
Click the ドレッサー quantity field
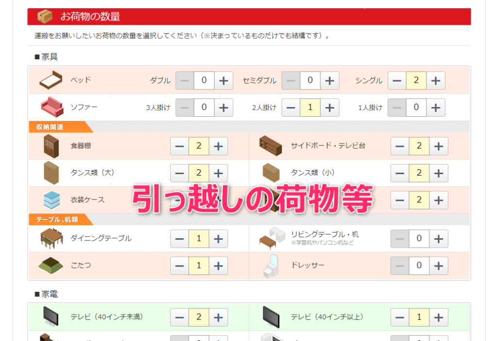coord(419,266)
